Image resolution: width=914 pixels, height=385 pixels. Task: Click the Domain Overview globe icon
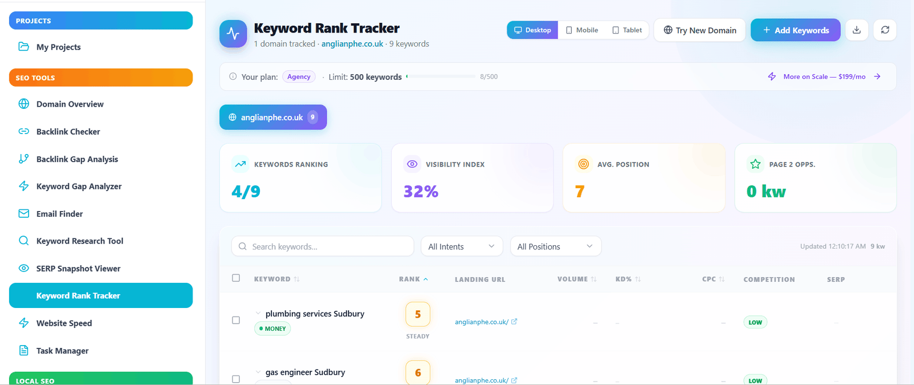tap(23, 104)
